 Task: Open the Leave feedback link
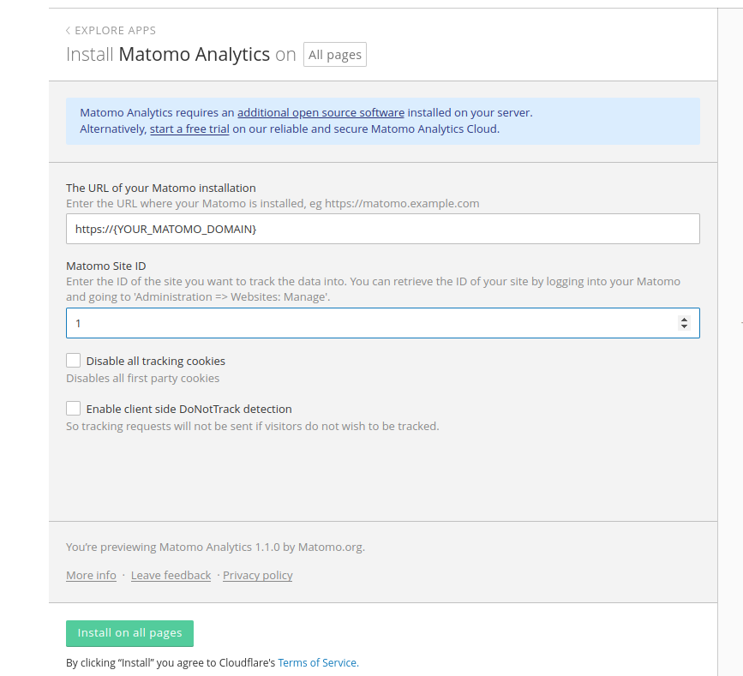click(171, 576)
